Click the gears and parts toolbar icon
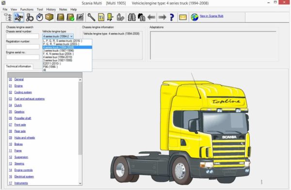Screen dimensions: 291x190 (30, 17)
